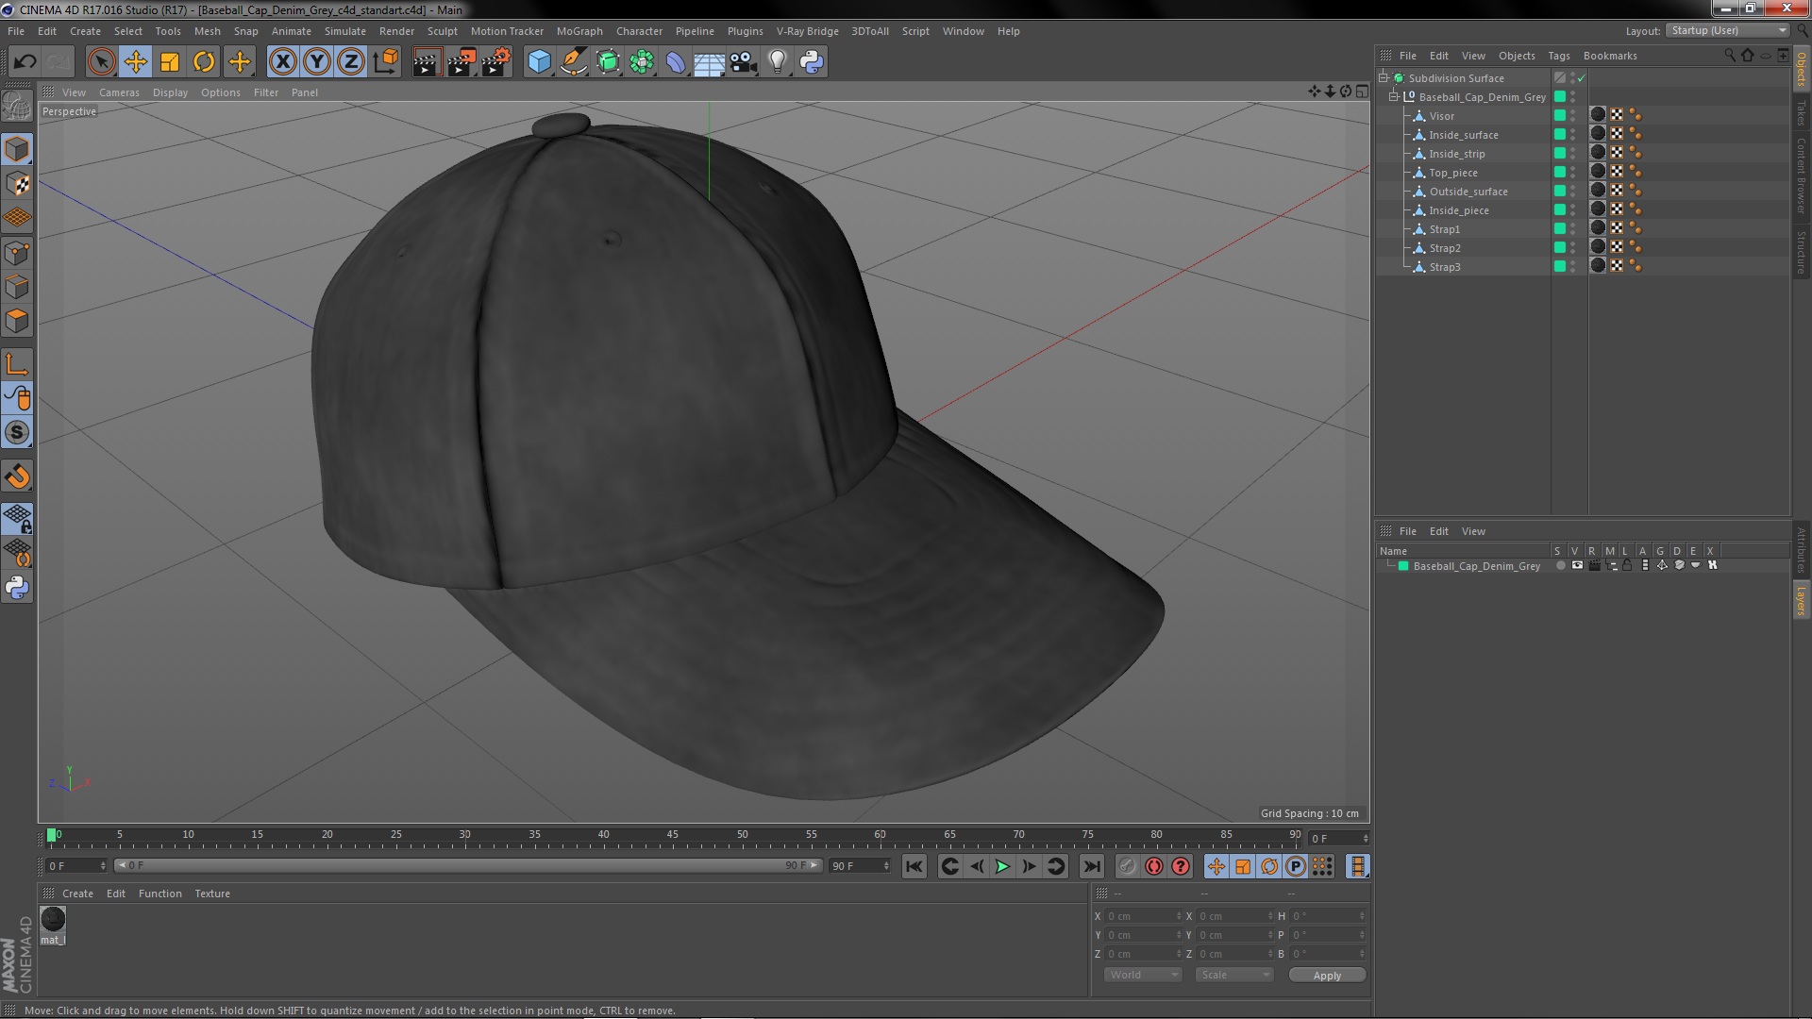Screen dimensions: 1812x1019
Task: Switch to Polygons mode
Action: 17,322
